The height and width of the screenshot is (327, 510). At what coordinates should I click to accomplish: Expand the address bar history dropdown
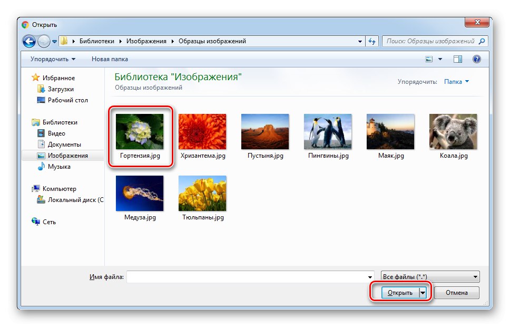(x=360, y=41)
